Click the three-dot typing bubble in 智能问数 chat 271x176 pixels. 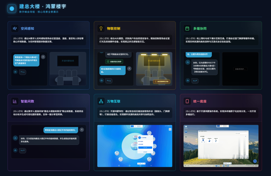point(23,150)
